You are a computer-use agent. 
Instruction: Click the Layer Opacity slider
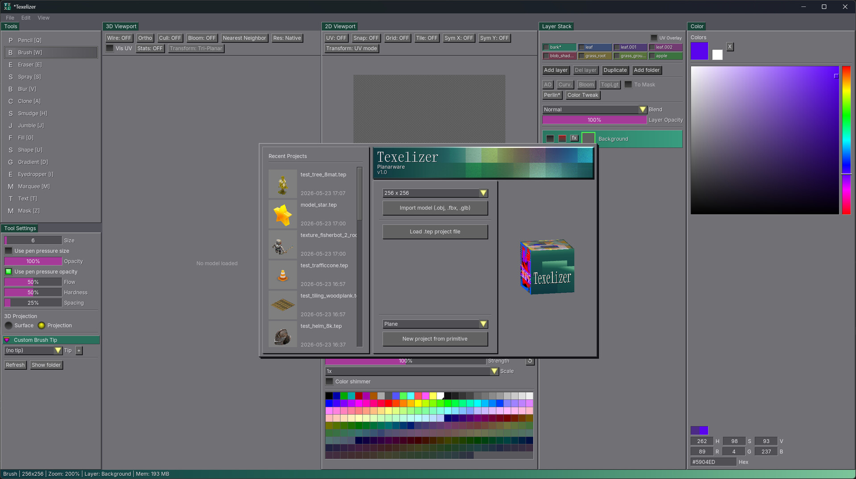[594, 120]
